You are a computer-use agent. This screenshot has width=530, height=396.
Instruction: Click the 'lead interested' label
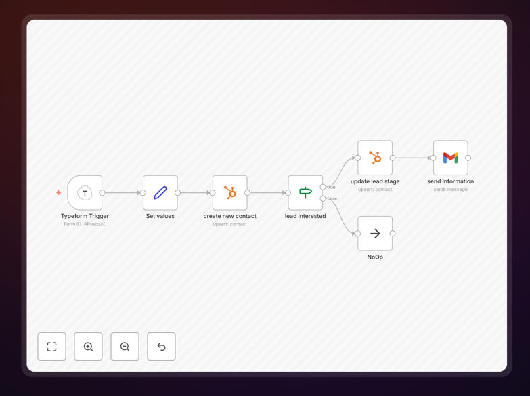click(305, 216)
